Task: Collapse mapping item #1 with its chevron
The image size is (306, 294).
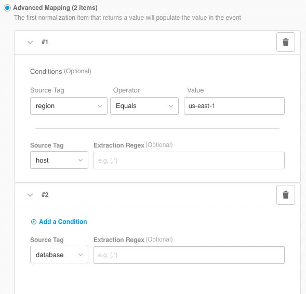Action: [x=30, y=42]
